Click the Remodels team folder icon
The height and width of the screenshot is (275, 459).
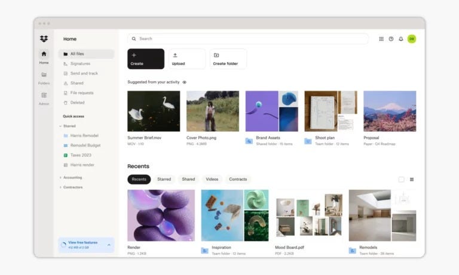click(353, 251)
